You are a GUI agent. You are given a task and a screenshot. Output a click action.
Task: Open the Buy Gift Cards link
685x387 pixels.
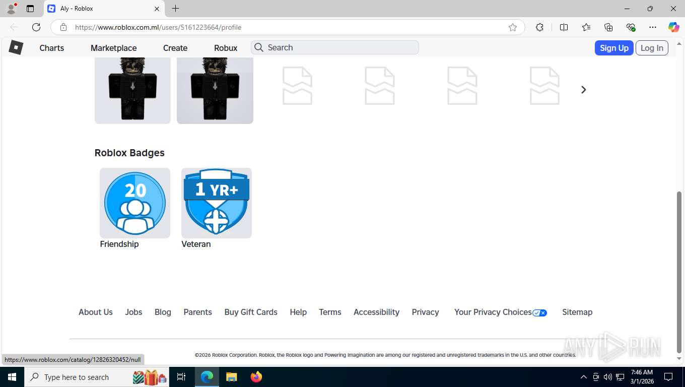pyautogui.click(x=251, y=312)
